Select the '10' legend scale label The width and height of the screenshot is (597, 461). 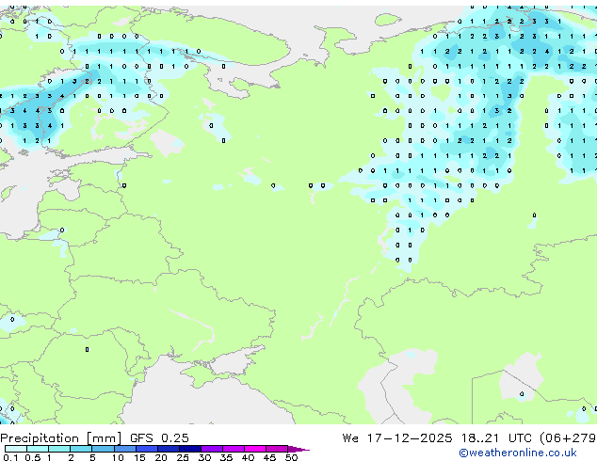(118, 457)
